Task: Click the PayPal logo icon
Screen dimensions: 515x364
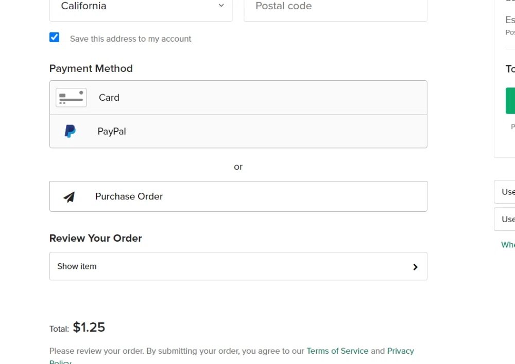Action: coord(70,131)
